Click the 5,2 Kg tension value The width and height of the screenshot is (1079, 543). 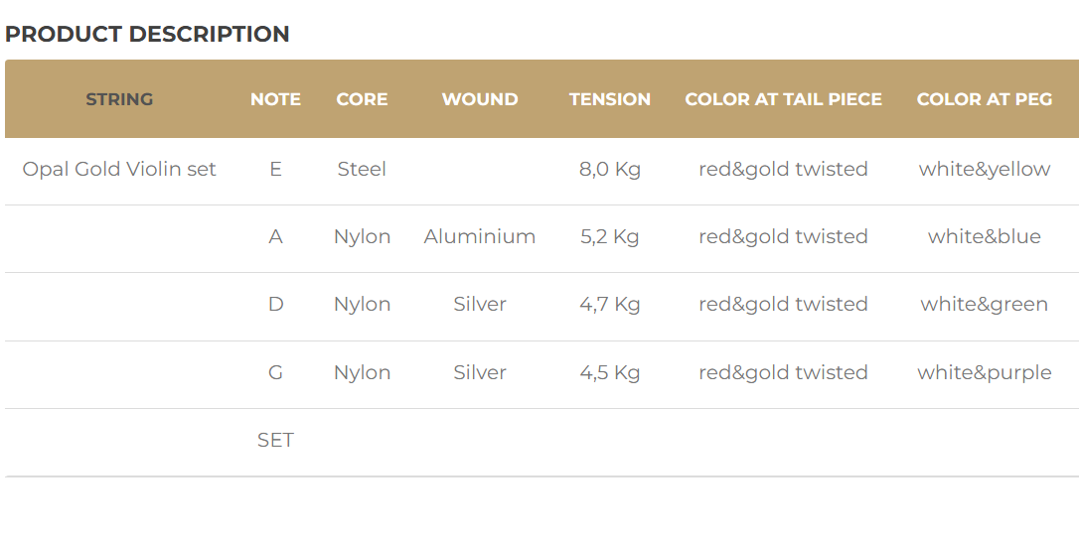[x=610, y=236]
